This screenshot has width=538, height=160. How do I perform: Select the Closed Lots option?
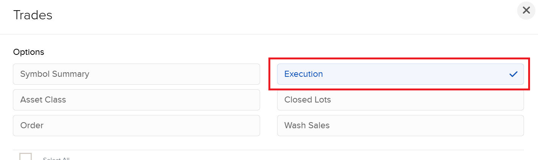[400, 100]
